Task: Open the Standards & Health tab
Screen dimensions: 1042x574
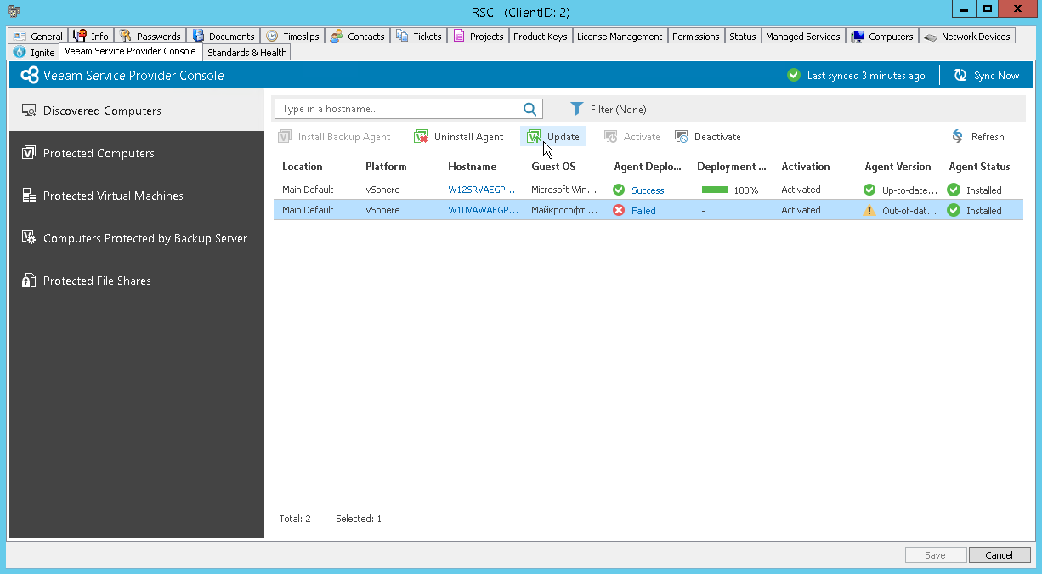Action: coord(246,52)
